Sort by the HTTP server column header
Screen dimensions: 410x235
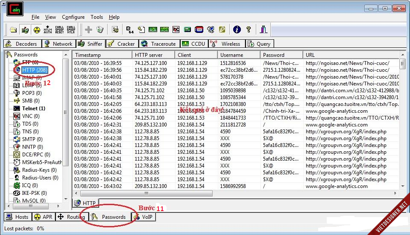[x=153, y=55]
